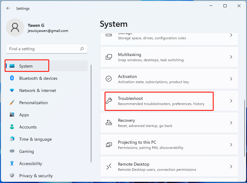
Task: Click the Privacy & security shield icon
Action: [12, 175]
